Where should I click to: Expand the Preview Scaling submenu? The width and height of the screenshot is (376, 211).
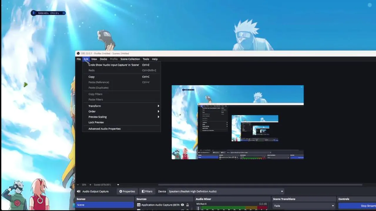point(121,117)
